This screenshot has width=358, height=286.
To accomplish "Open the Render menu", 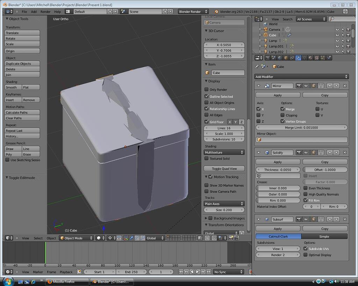I will (x=45, y=12).
